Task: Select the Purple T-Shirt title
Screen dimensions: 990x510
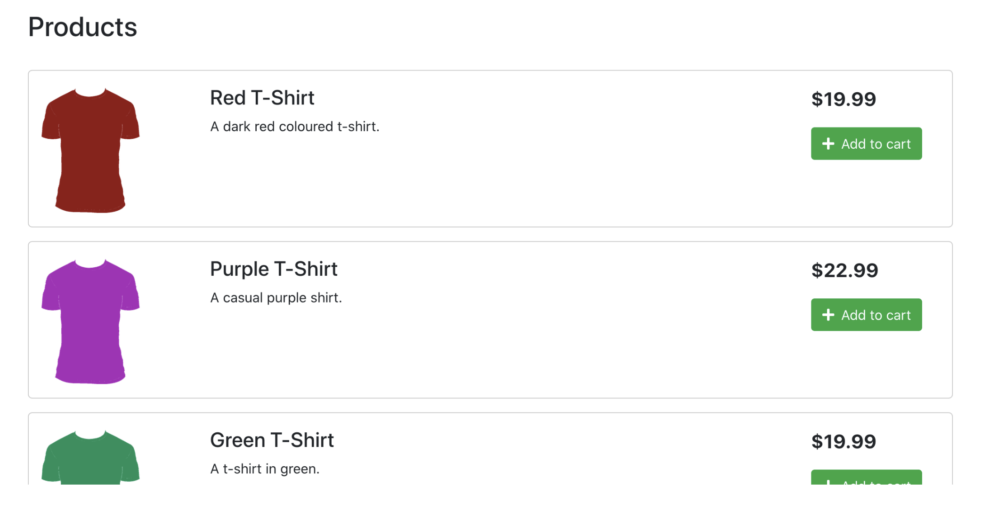Action: (274, 268)
